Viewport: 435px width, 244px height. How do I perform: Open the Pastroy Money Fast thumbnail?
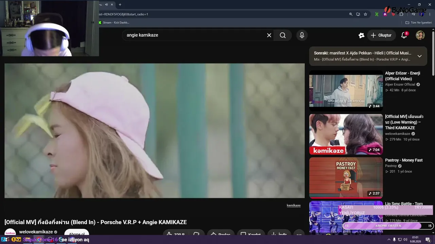tap(346, 178)
